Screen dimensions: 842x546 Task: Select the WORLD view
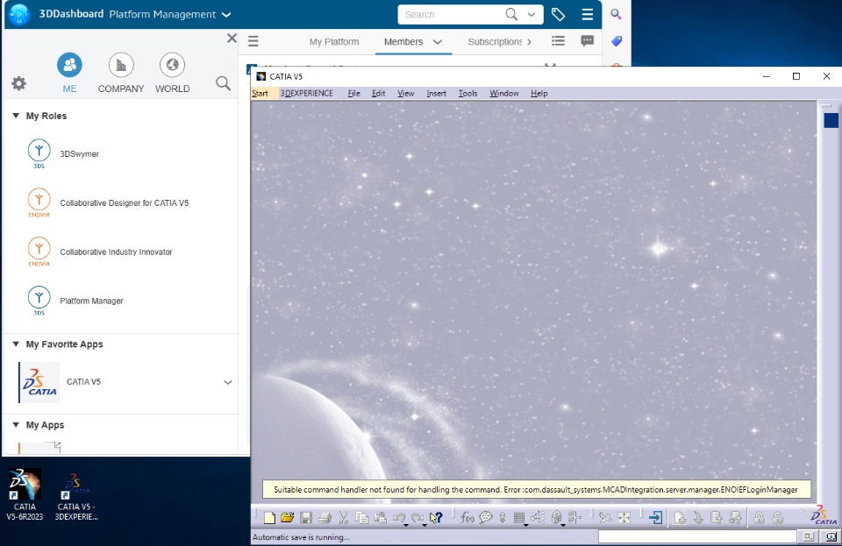tap(173, 73)
